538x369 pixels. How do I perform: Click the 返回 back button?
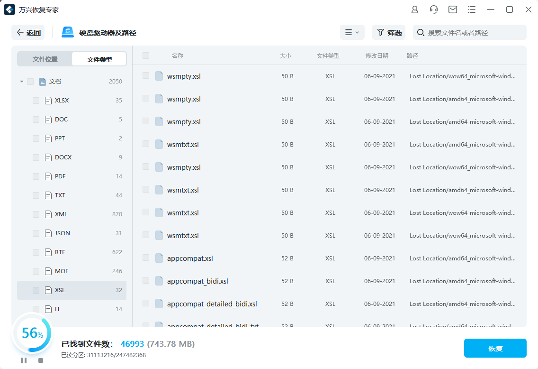[x=28, y=32]
